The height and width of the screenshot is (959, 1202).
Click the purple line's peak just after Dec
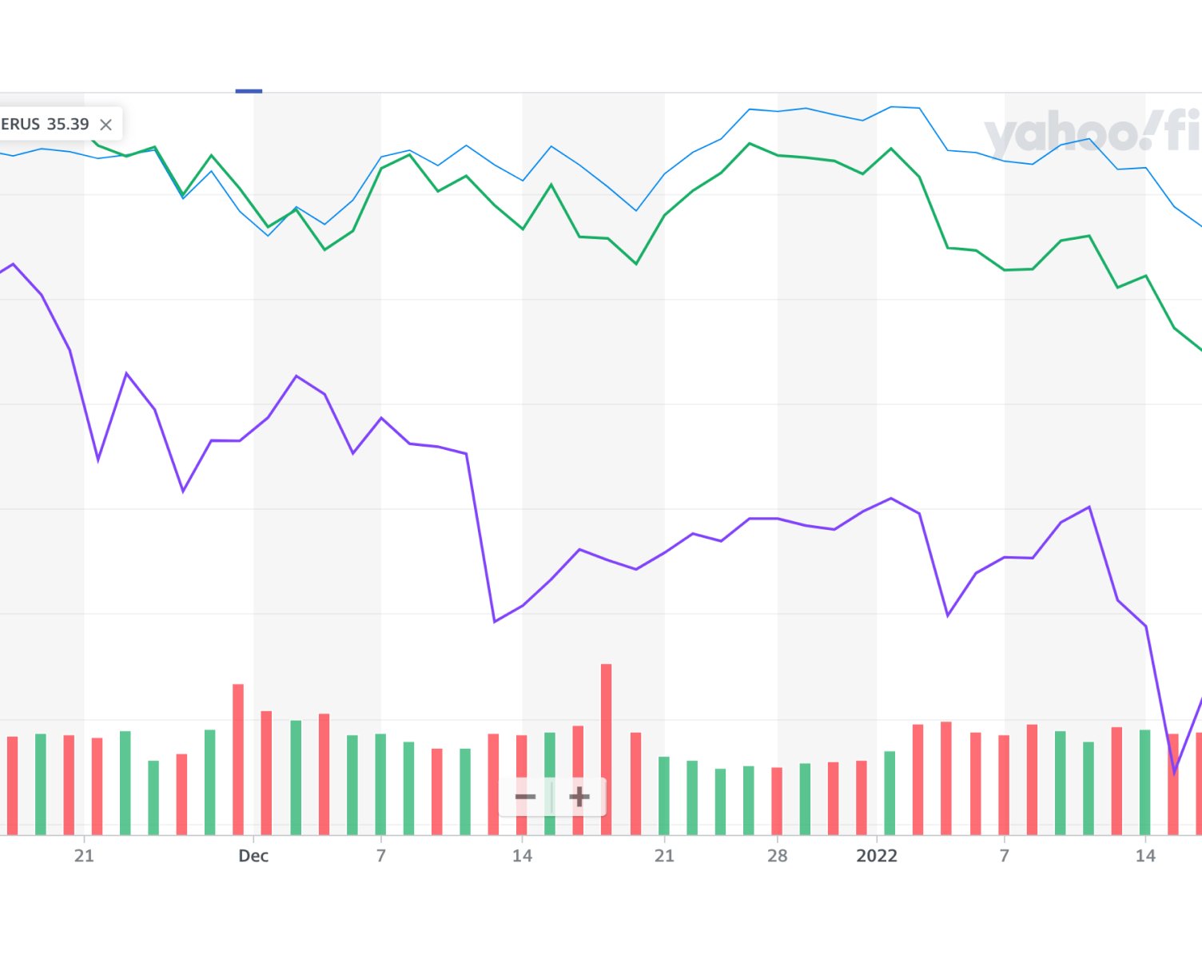(297, 376)
